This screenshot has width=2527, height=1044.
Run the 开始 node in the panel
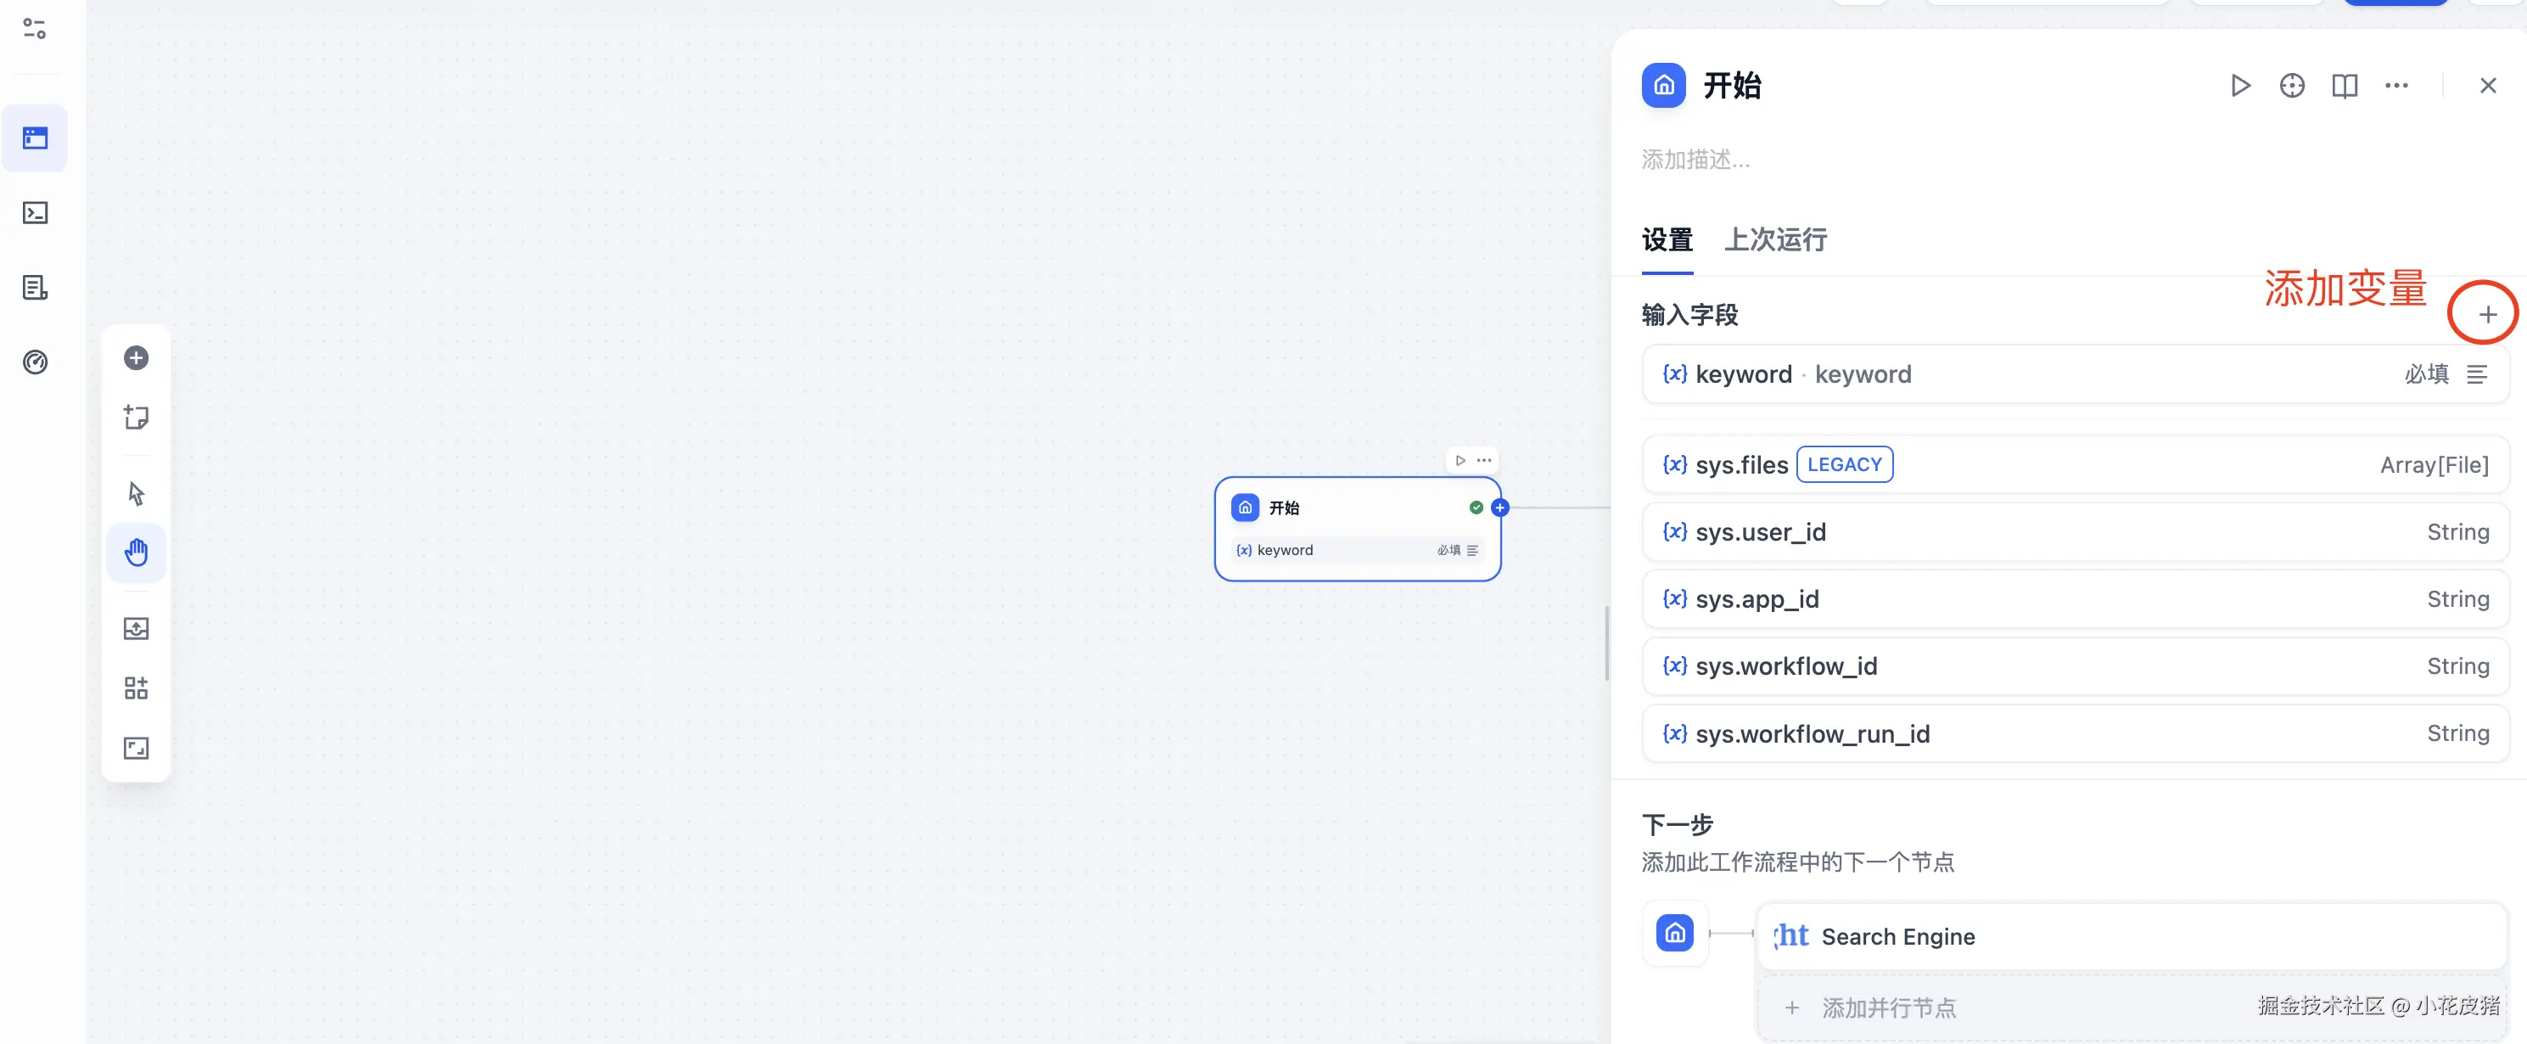2239,87
